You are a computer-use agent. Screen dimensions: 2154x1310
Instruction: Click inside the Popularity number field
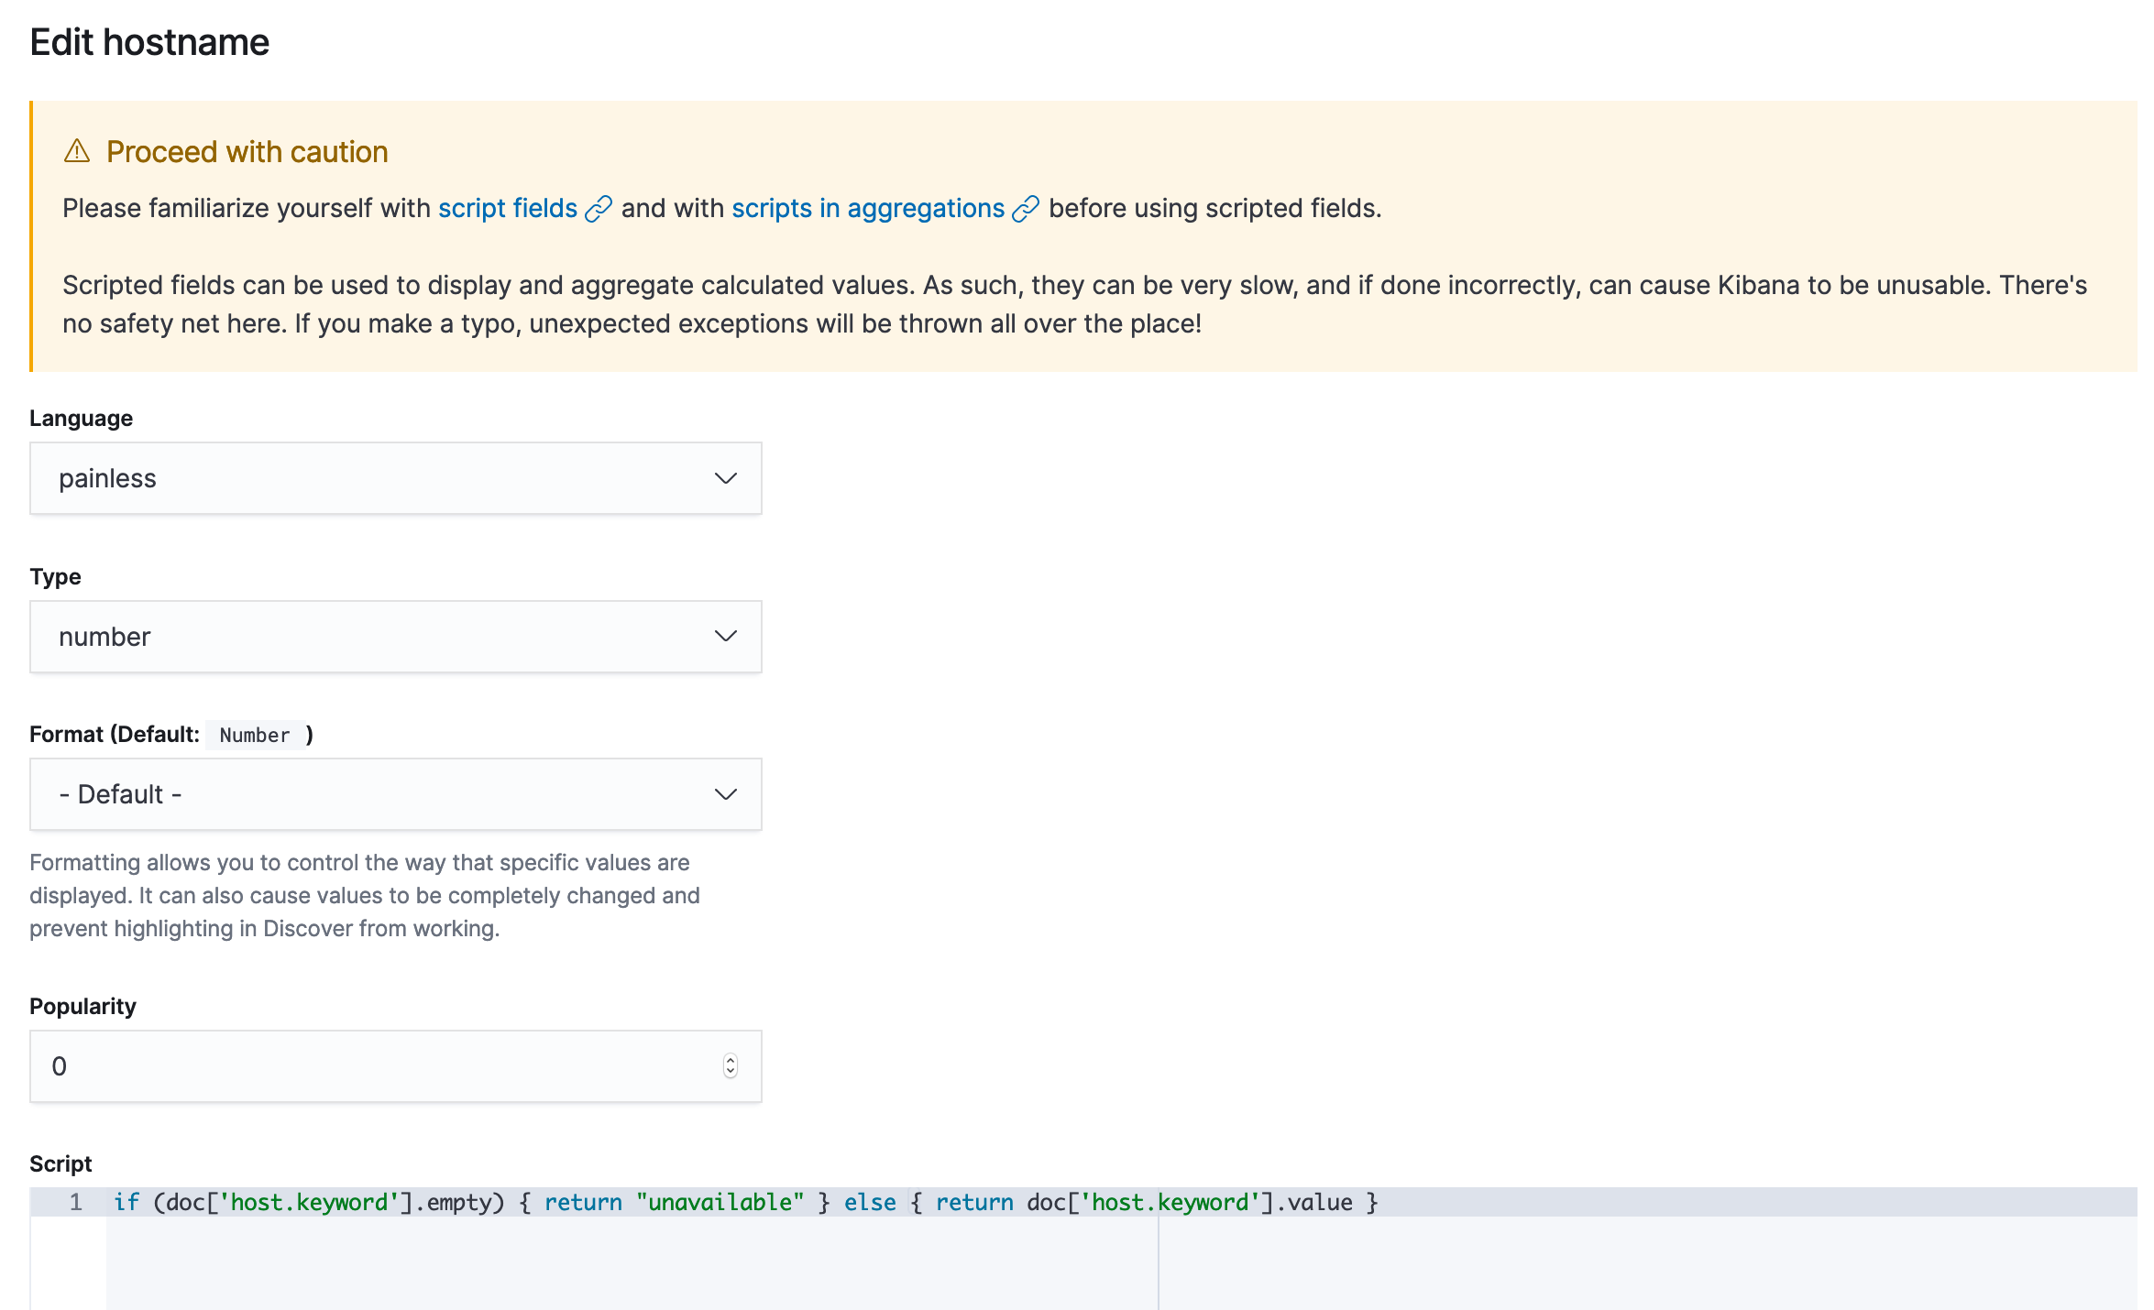[x=367, y=1066]
